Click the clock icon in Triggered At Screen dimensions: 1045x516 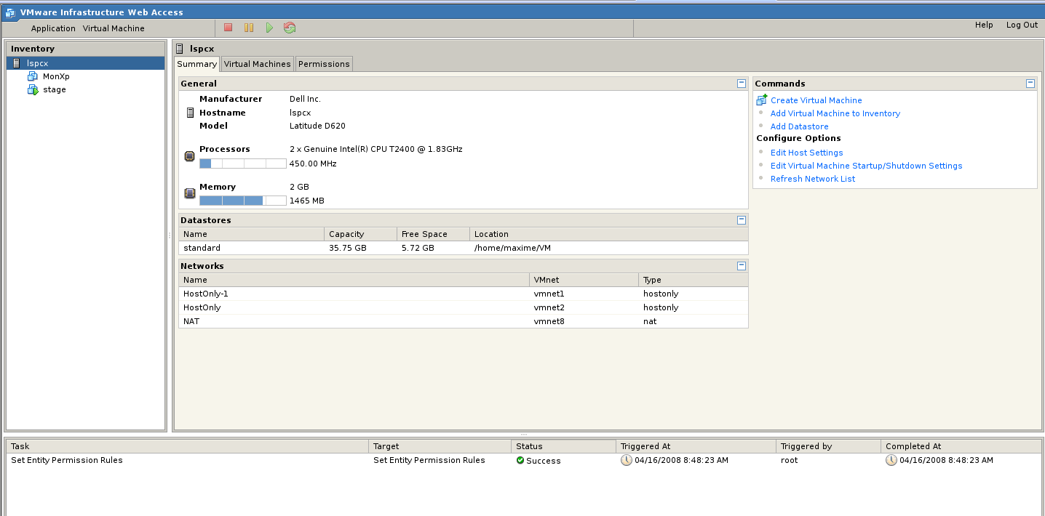pos(627,460)
